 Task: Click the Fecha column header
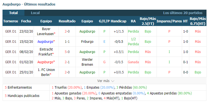click(x=26, y=21)
